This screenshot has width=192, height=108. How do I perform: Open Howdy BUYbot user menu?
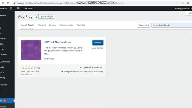pyautogui.click(x=183, y=8)
